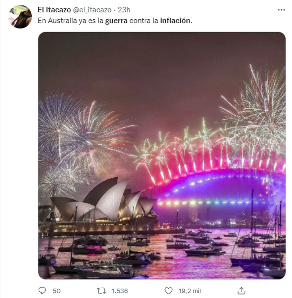Open the Sydney fireworks photo
292x298 pixels.
tap(162, 155)
